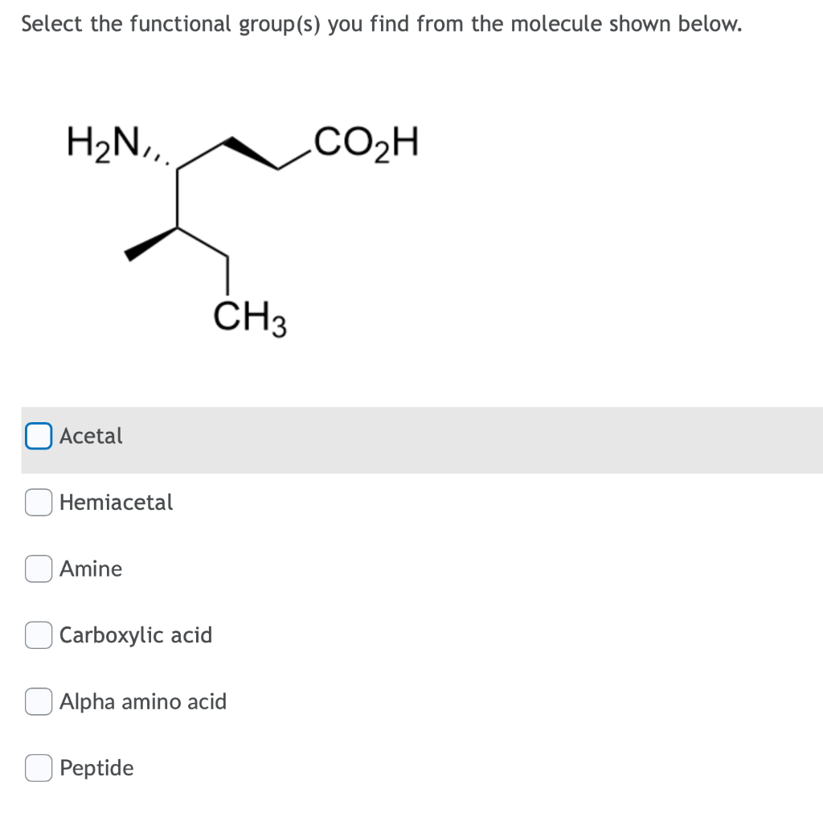Viewport: 823px width, 813px height.
Task: Click the Acetal label text
Action: [x=90, y=435]
